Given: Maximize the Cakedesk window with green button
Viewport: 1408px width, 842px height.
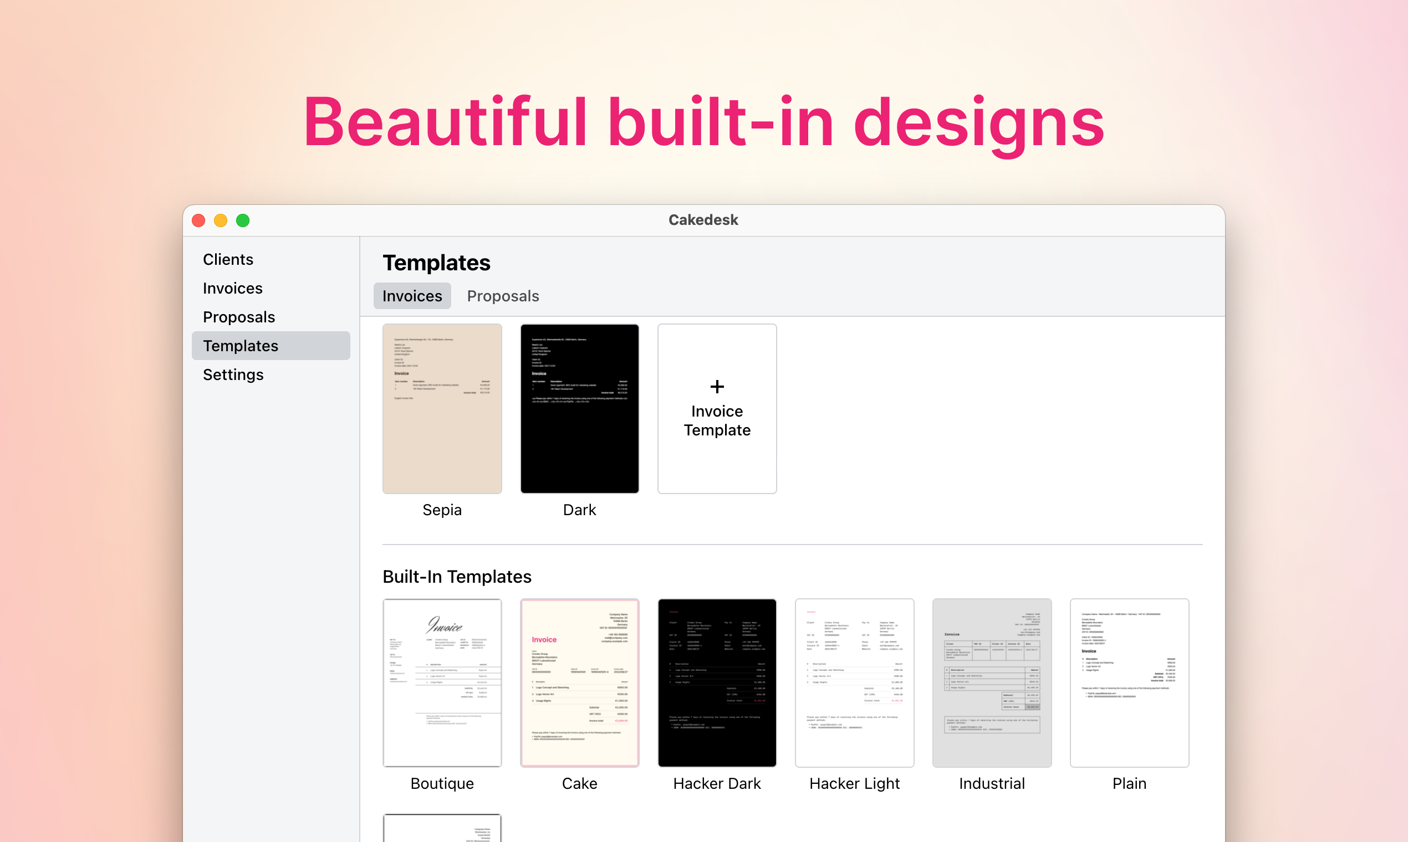Looking at the screenshot, I should click(243, 220).
